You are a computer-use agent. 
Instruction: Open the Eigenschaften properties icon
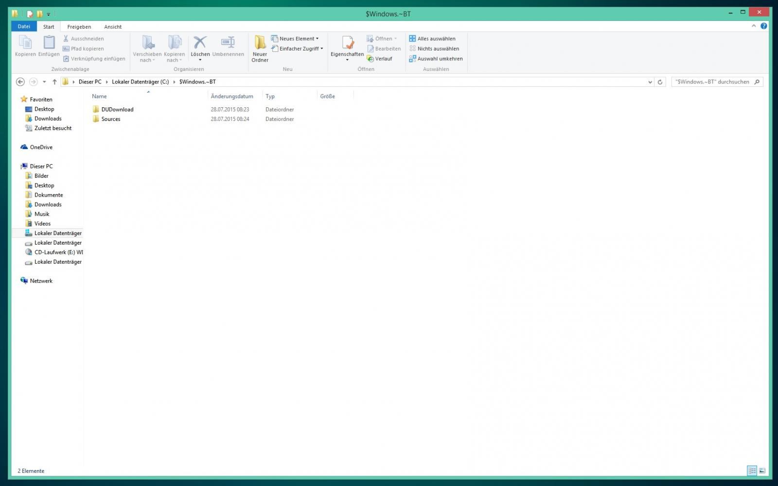point(347,43)
